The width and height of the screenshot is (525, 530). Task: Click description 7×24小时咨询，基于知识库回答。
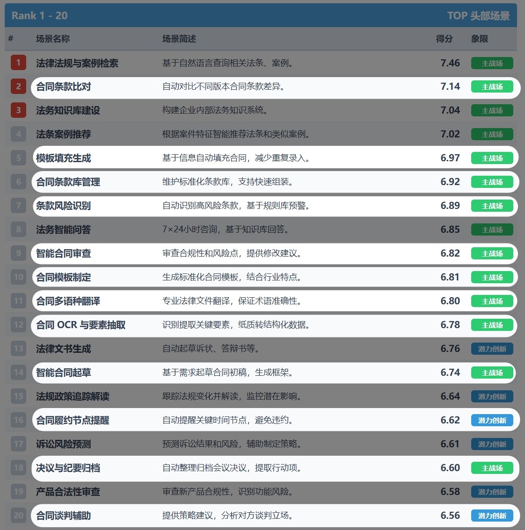pyautogui.click(x=227, y=229)
